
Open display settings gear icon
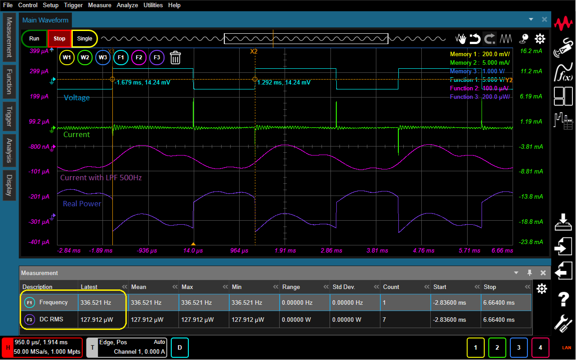540,39
